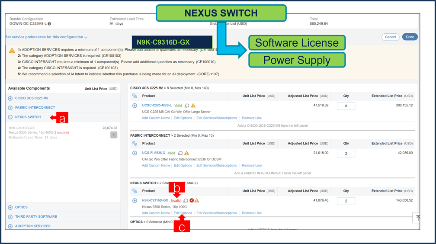Click the Total value 565,249.64

[x=319, y=24]
